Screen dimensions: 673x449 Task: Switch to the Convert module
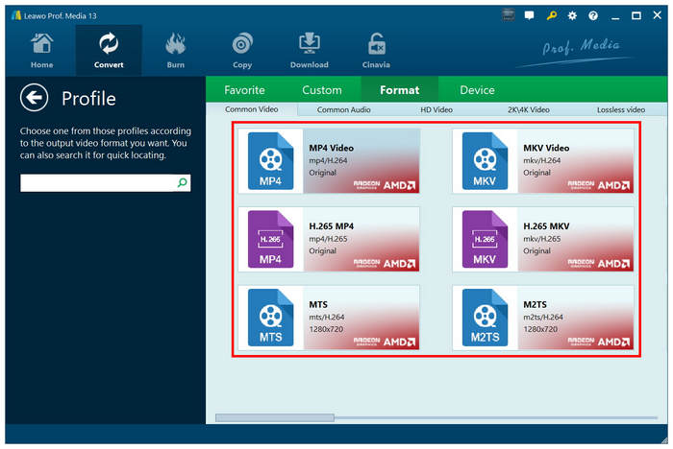109,51
